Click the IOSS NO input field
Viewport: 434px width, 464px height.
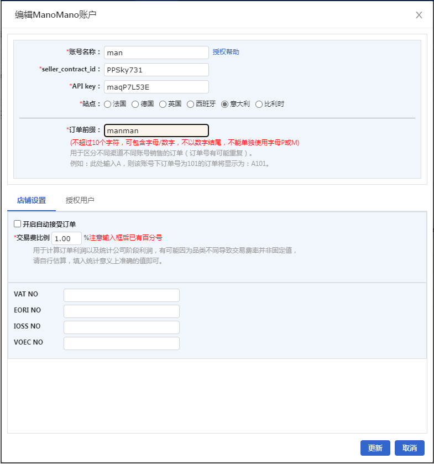(x=122, y=327)
